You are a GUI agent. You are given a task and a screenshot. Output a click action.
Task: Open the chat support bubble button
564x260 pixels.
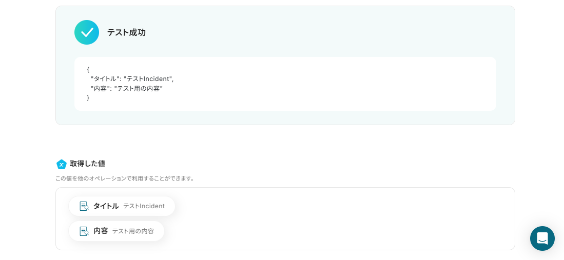(542, 238)
